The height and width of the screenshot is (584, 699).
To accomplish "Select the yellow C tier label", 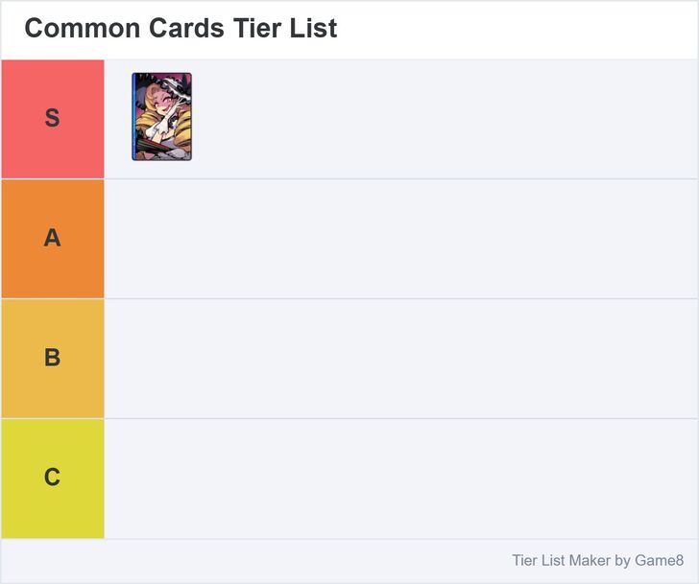I will tap(53, 478).
